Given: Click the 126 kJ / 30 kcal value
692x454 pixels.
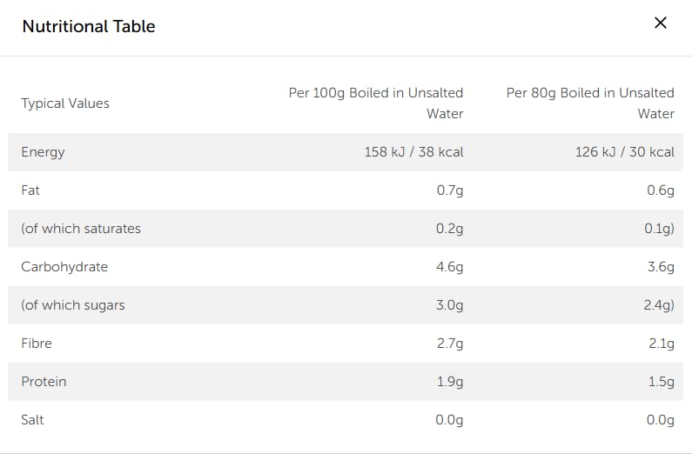Looking at the screenshot, I should click(624, 152).
